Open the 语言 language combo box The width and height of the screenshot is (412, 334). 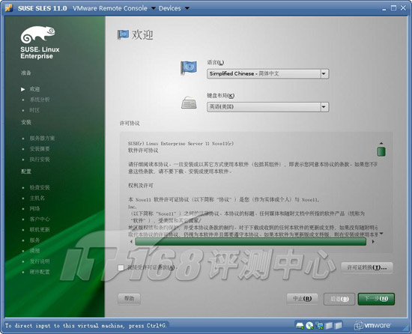(x=267, y=74)
